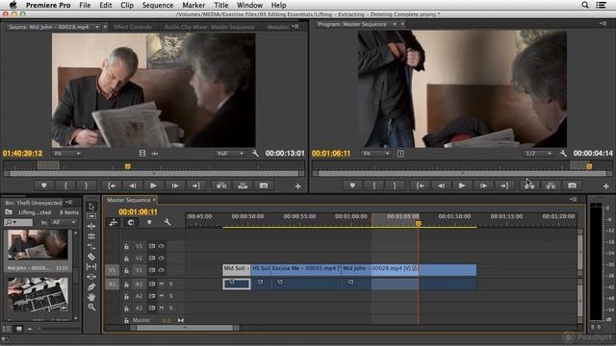Select the Zoom tool
This screenshot has height=346, width=616.
pyautogui.click(x=91, y=307)
